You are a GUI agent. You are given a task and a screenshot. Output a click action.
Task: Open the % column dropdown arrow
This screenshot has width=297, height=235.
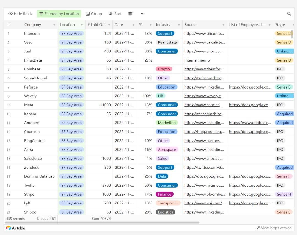tap(150, 25)
